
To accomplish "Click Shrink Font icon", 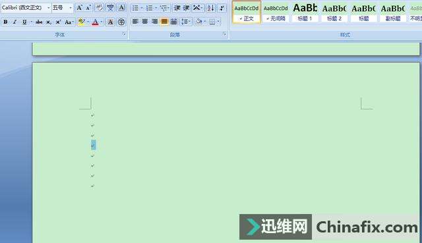I will coord(88,8).
